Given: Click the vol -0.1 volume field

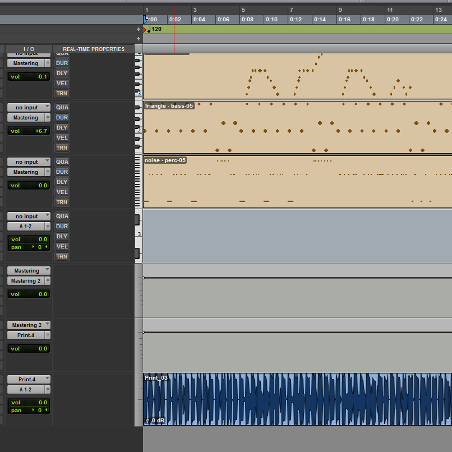Looking at the screenshot, I should coord(29,77).
